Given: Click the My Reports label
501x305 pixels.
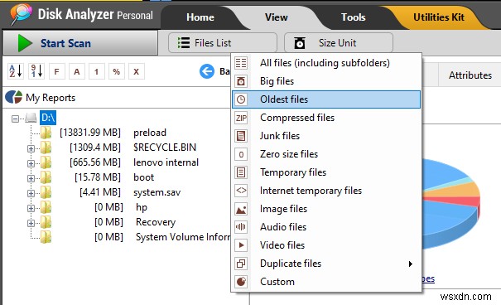Looking at the screenshot, I should [51, 98].
